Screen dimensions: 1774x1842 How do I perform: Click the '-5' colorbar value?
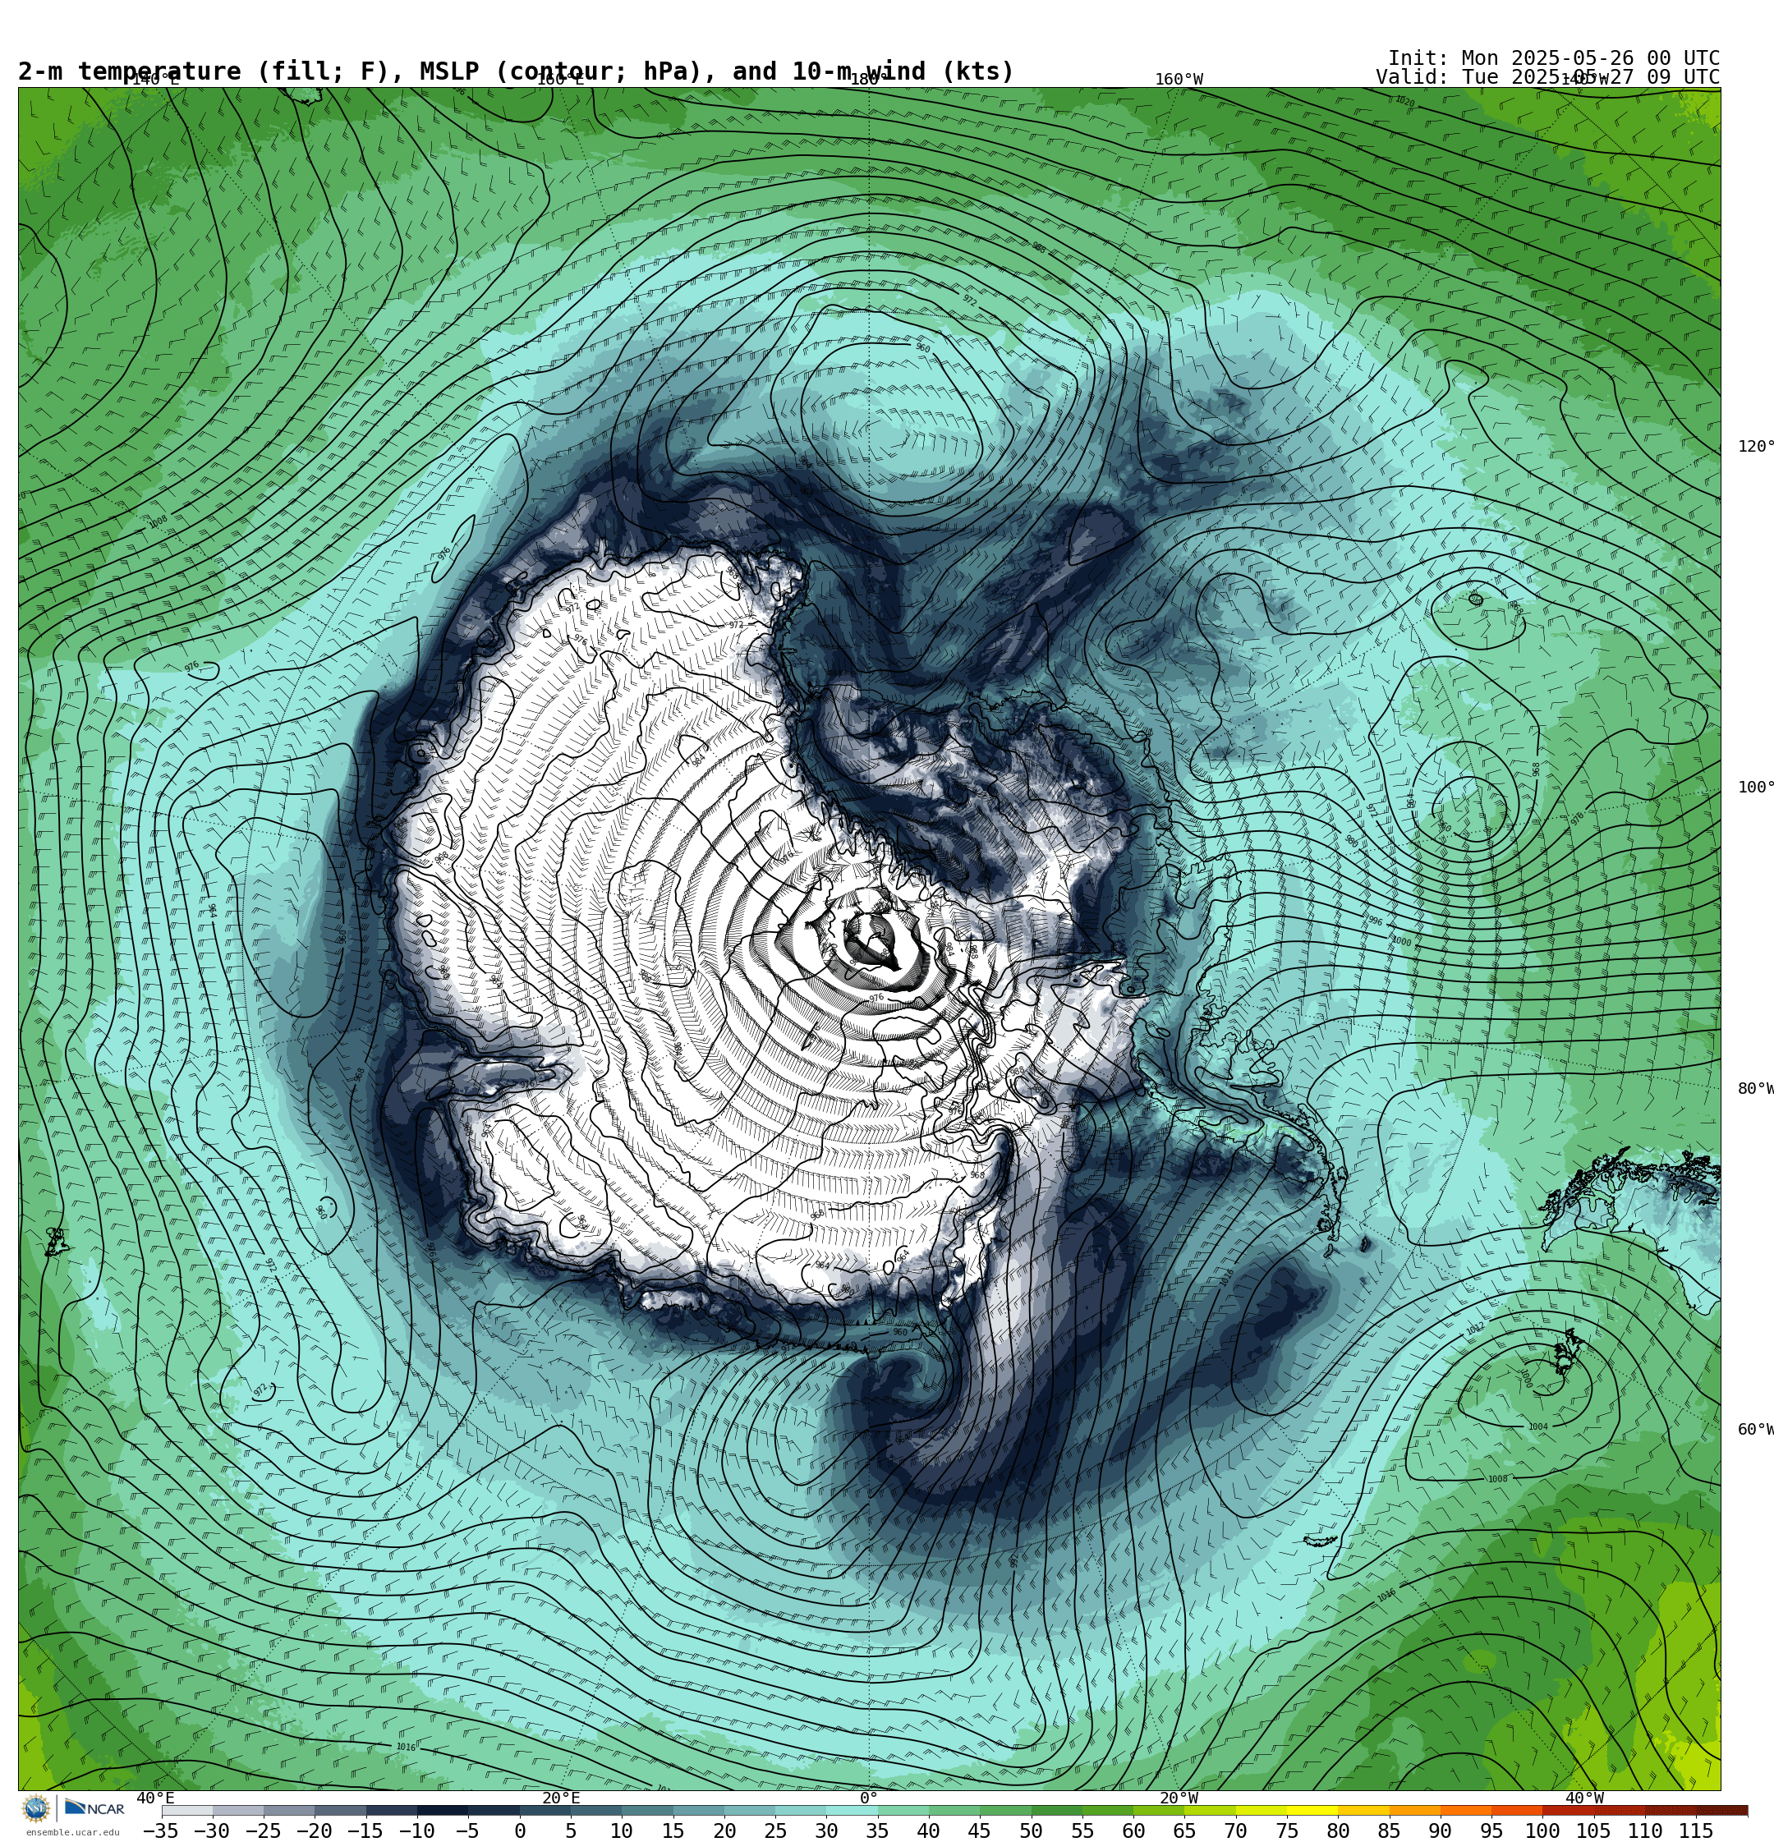pyautogui.click(x=467, y=1831)
